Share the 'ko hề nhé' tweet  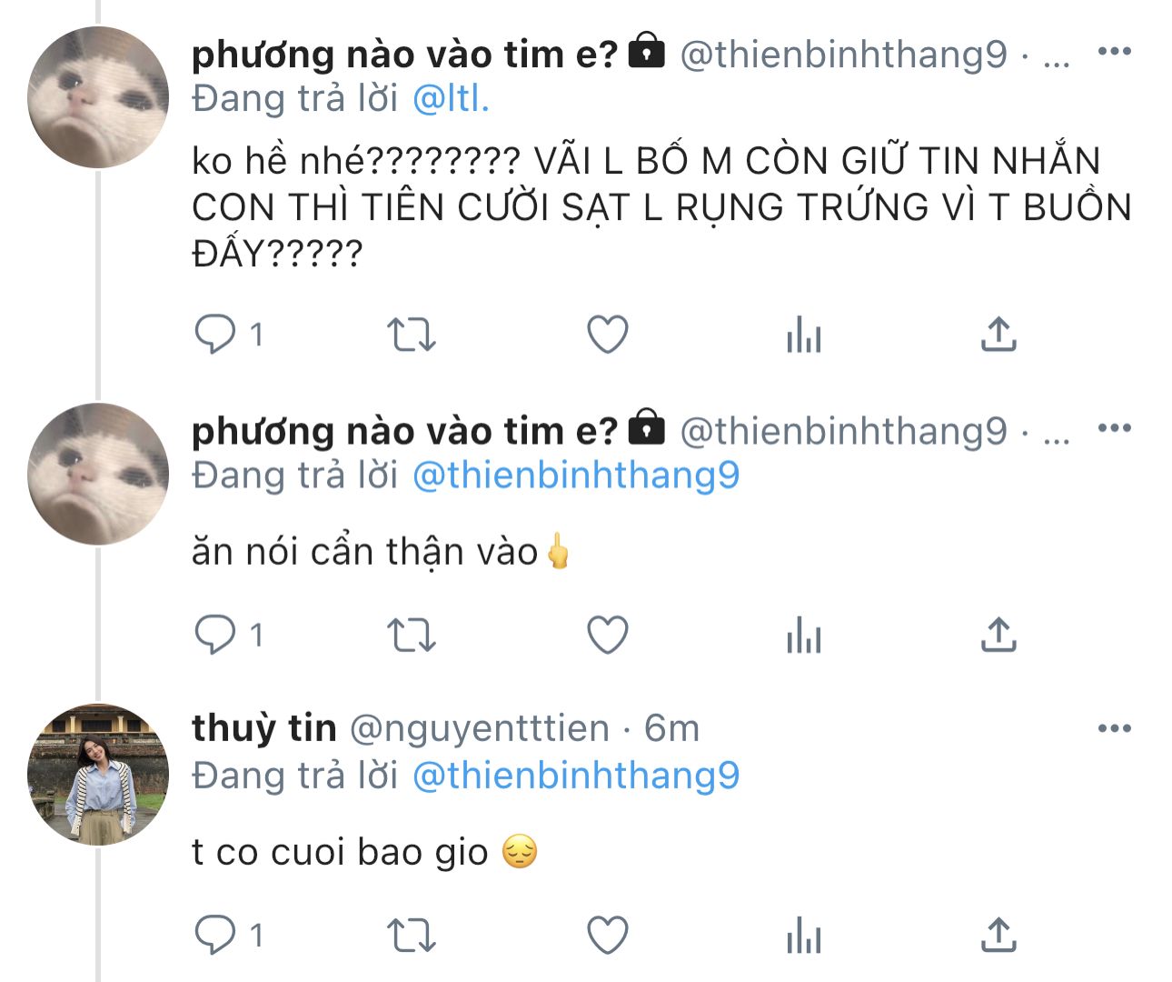tap(998, 335)
